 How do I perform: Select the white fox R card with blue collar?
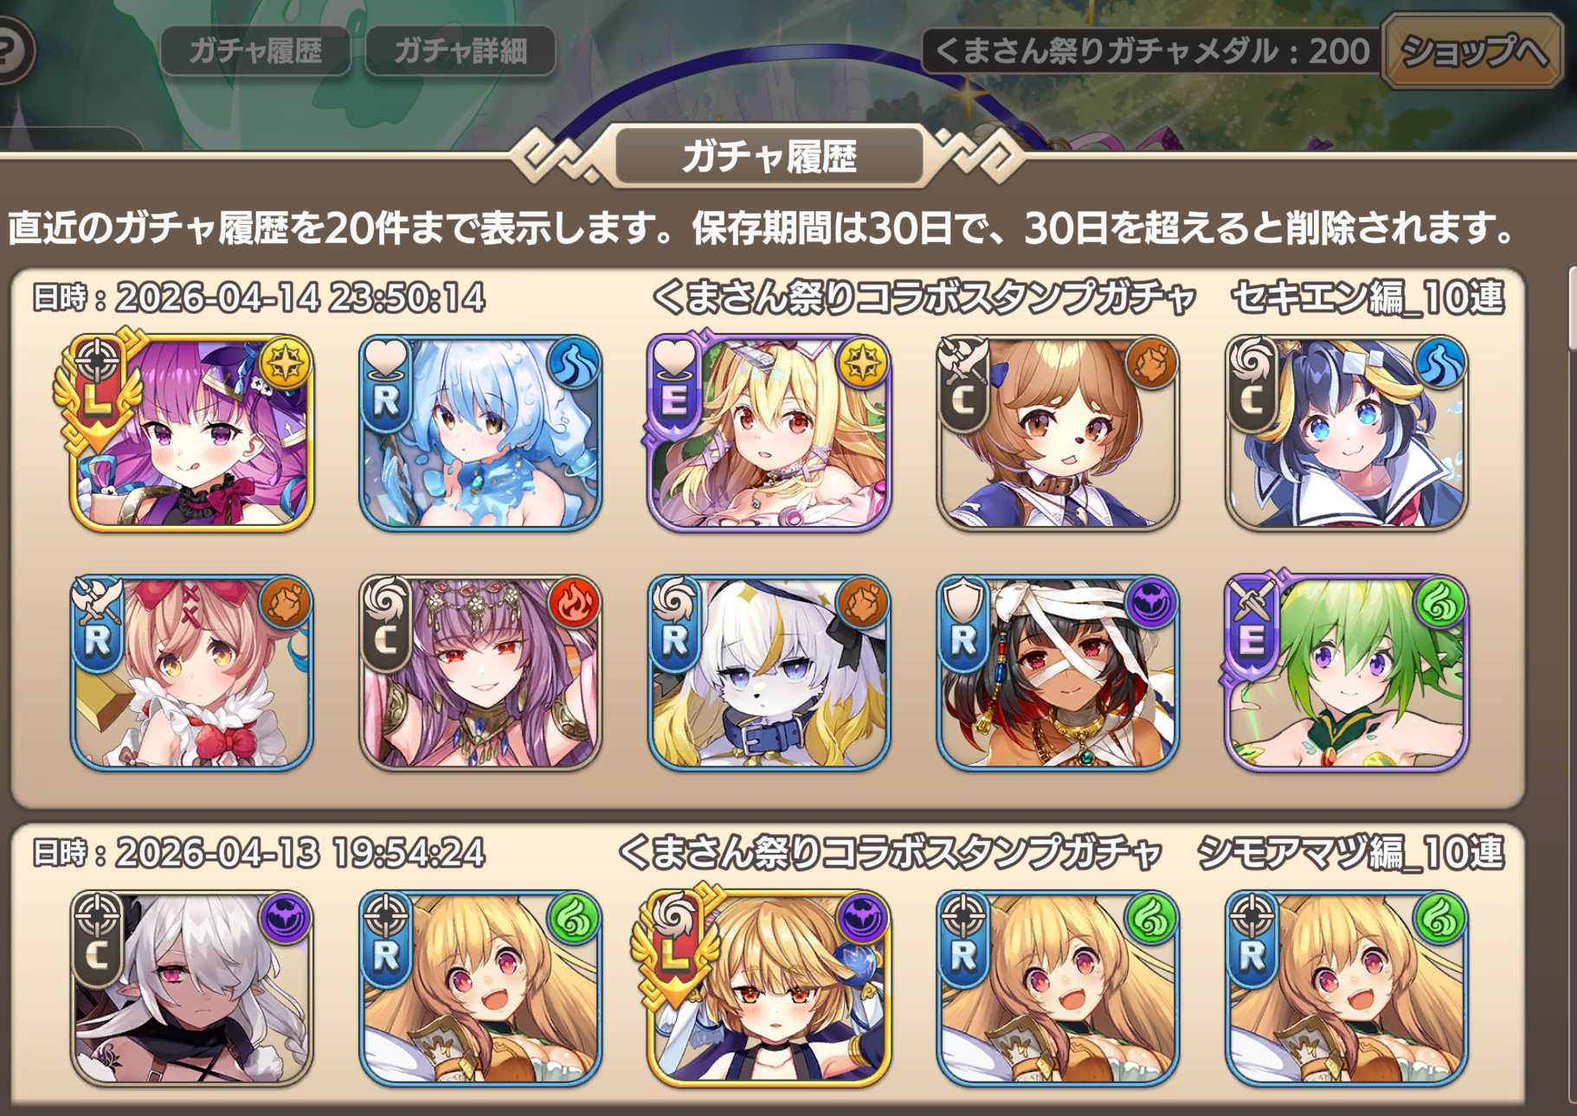pyautogui.click(x=769, y=672)
